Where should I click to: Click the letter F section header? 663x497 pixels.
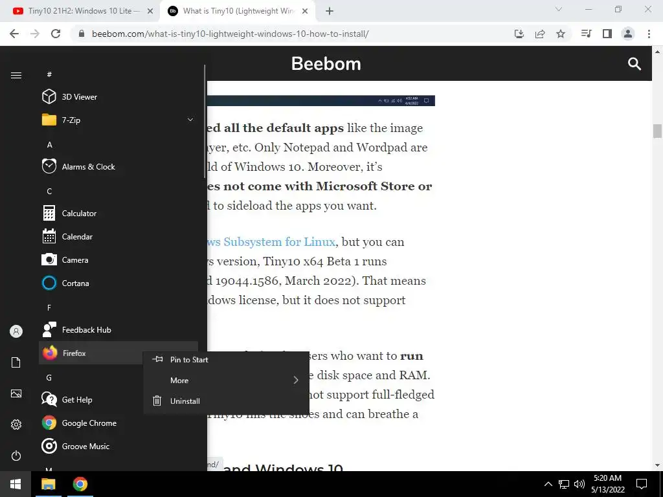(x=49, y=307)
